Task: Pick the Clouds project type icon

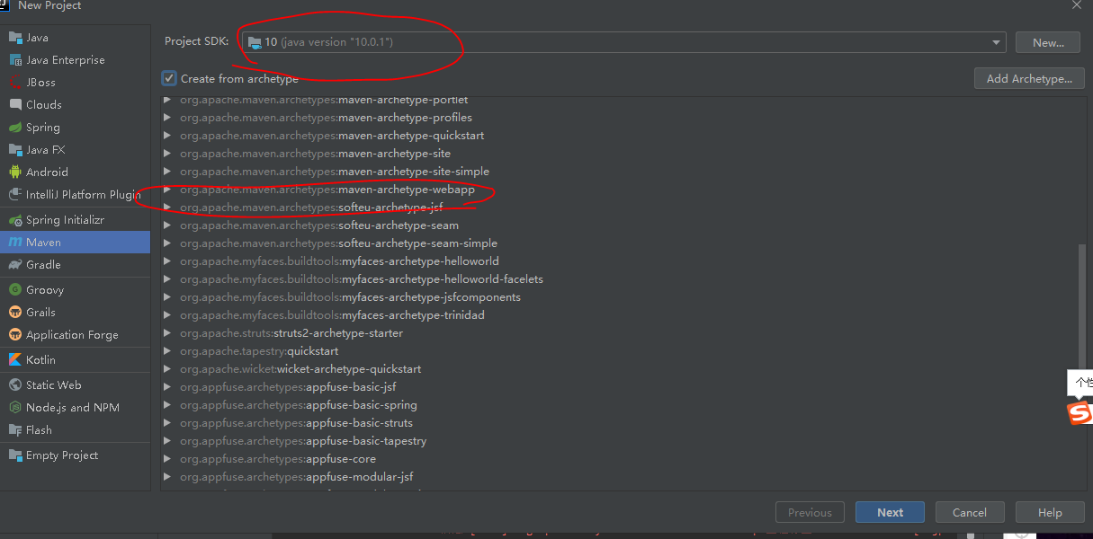Action: [14, 105]
